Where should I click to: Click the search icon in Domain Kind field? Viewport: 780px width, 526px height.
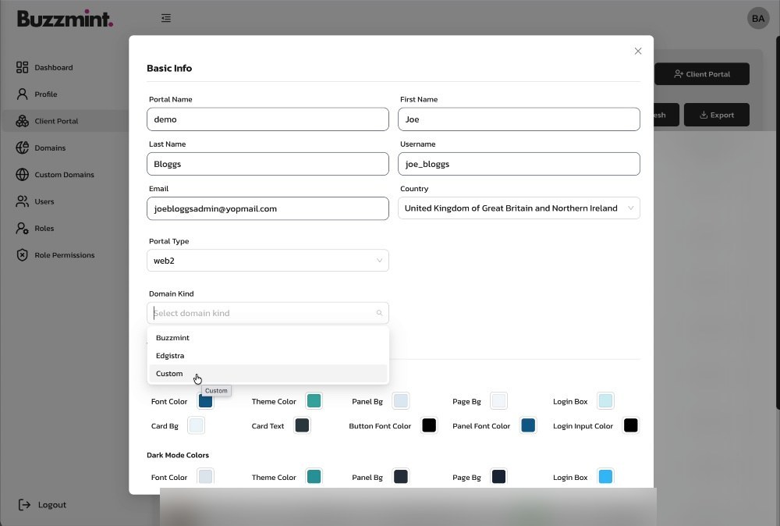[380, 313]
